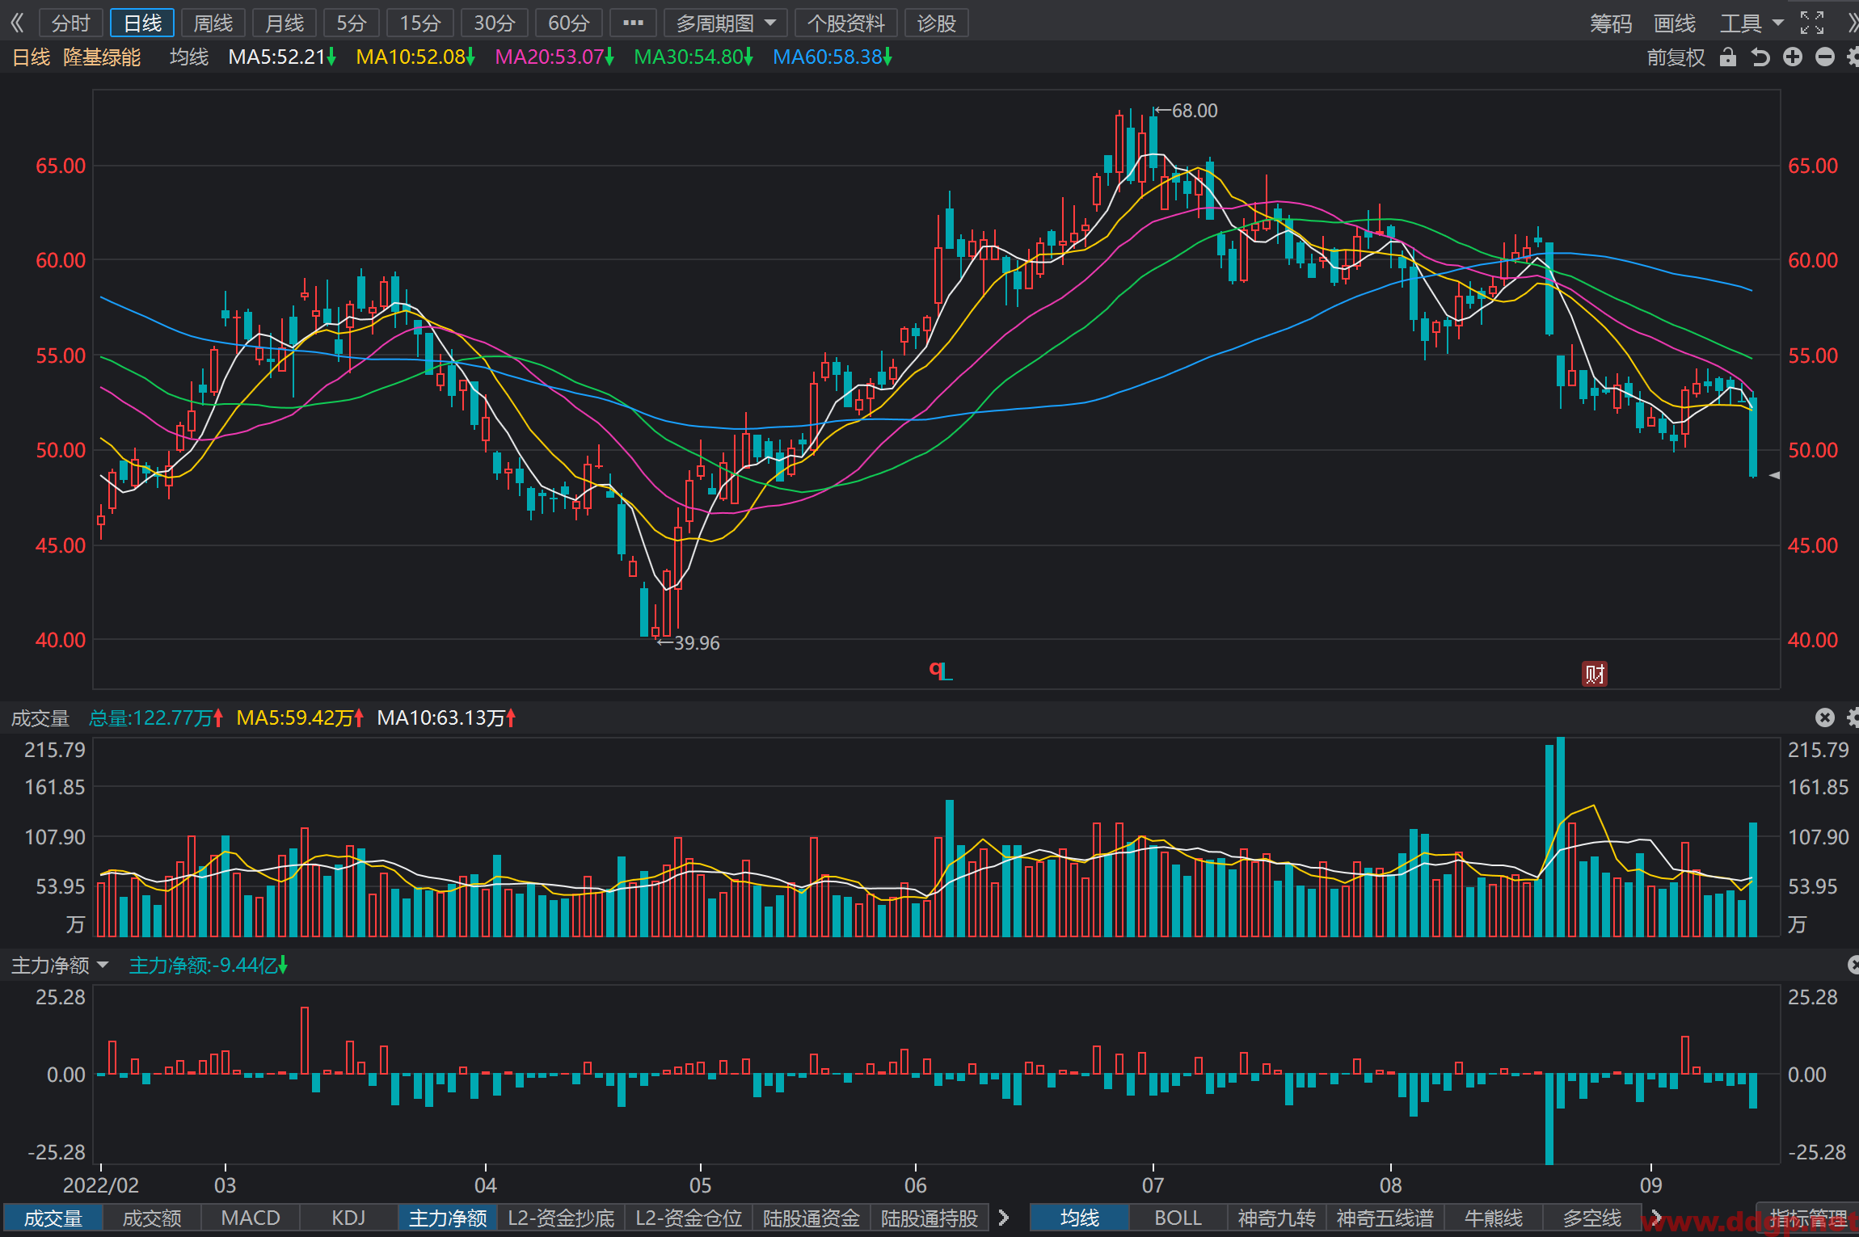Select 多空线 overlay tab
The width and height of the screenshot is (1859, 1237).
pyautogui.click(x=1591, y=1218)
